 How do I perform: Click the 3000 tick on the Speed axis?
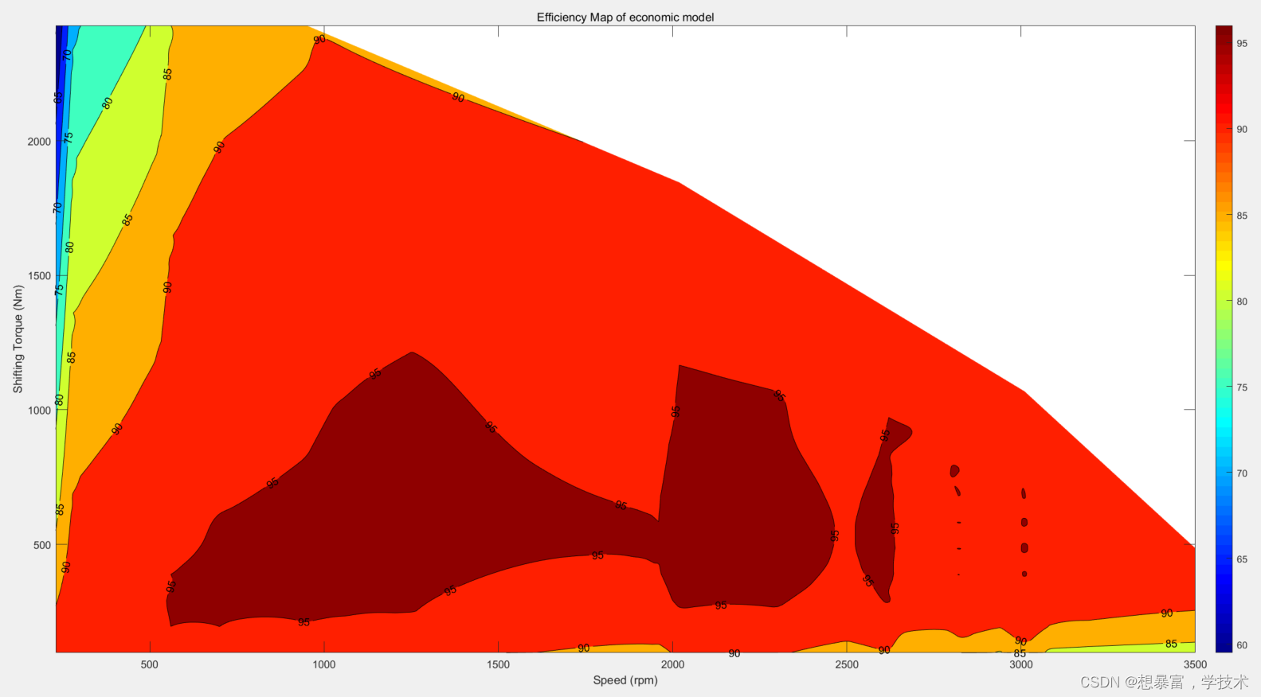1021,664
